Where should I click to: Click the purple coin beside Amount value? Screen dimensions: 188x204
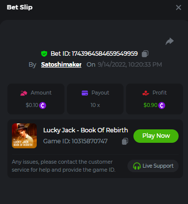43,105
